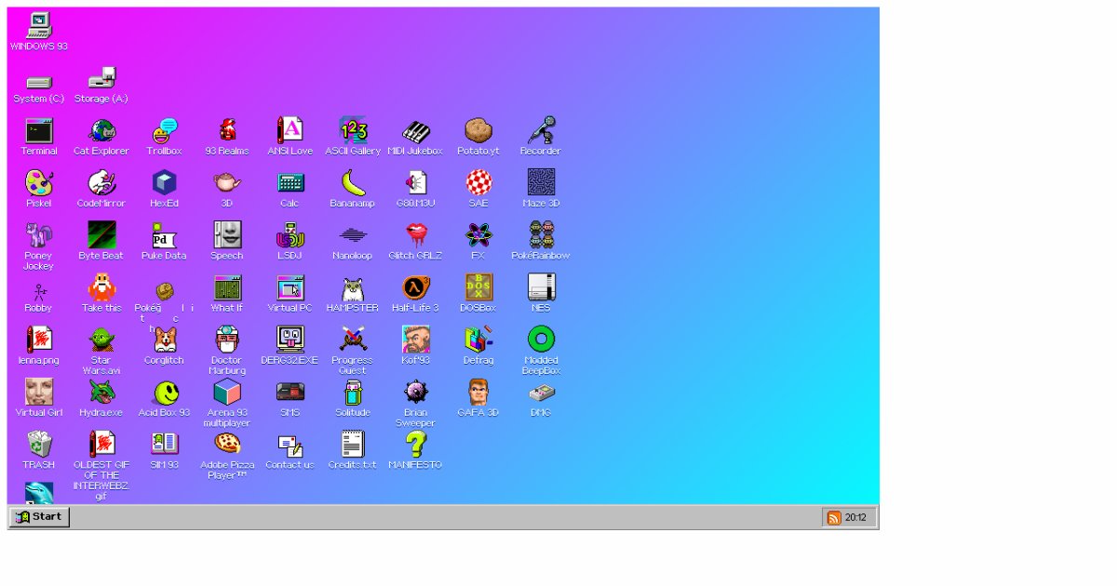
Task: Open the Defrag utility icon
Action: [x=478, y=340]
